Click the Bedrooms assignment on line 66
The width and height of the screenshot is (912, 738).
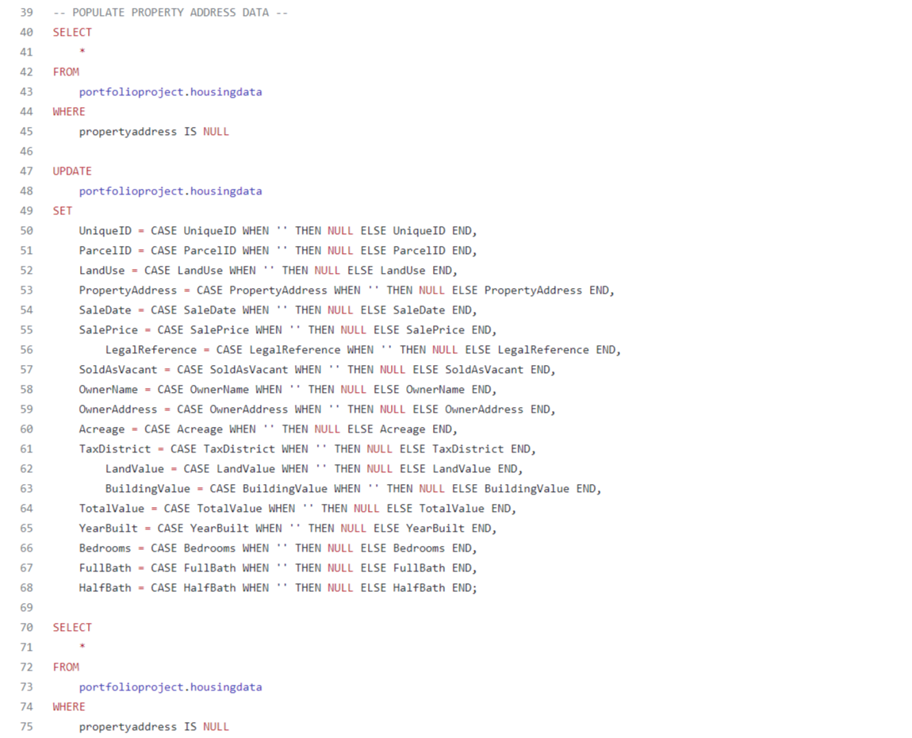tap(278, 548)
